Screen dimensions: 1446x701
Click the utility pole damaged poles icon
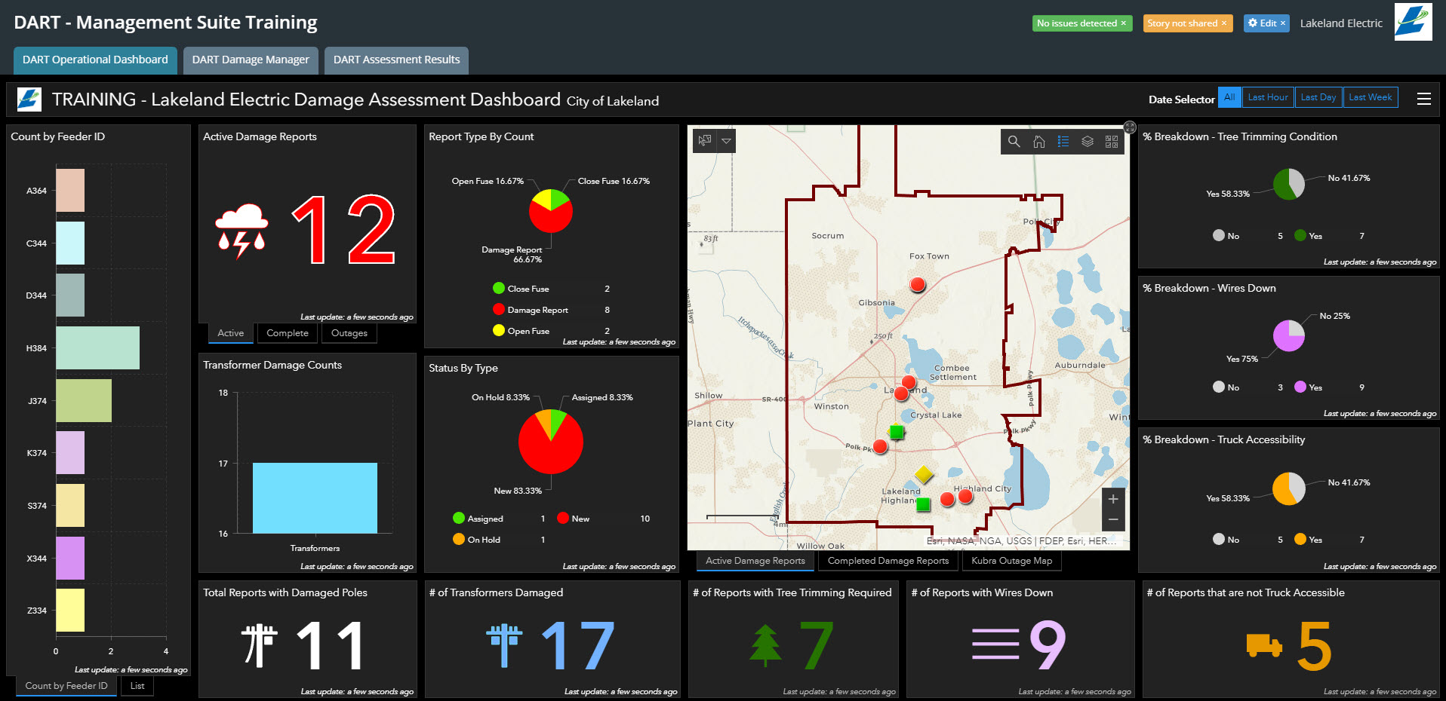(x=259, y=645)
